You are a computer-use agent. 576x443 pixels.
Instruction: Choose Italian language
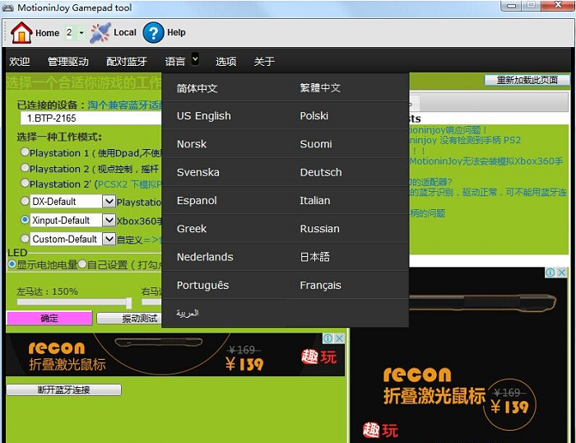point(315,200)
